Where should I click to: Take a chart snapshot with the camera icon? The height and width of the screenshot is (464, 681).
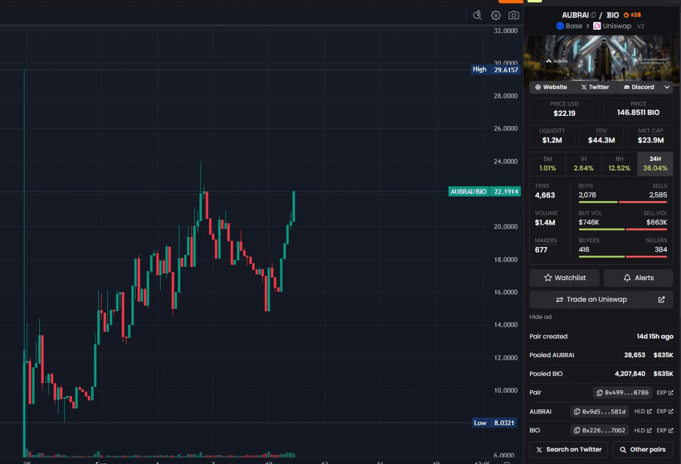click(x=513, y=15)
